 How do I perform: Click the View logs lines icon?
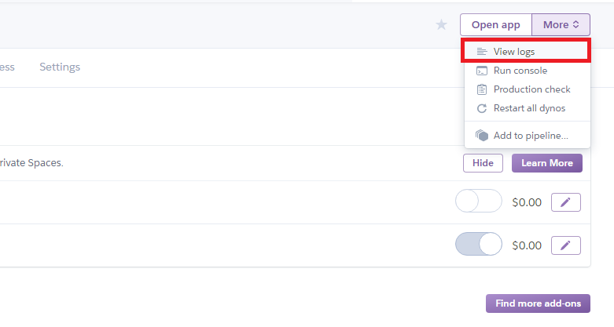pos(482,52)
